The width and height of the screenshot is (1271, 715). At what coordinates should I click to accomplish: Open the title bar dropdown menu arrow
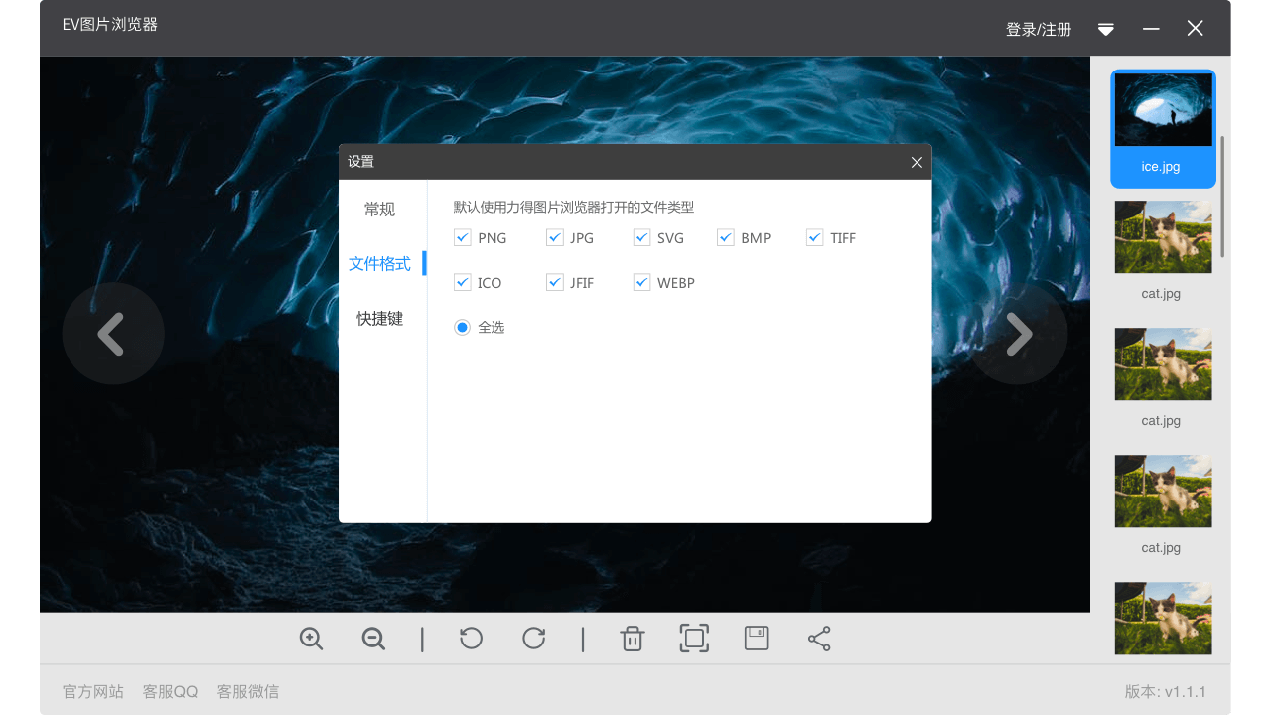[x=1106, y=30]
